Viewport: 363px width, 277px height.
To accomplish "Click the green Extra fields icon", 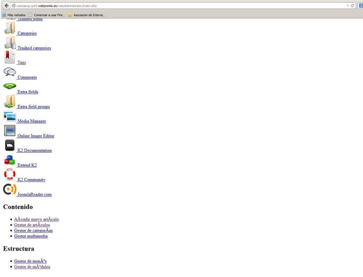I will [10, 87].
